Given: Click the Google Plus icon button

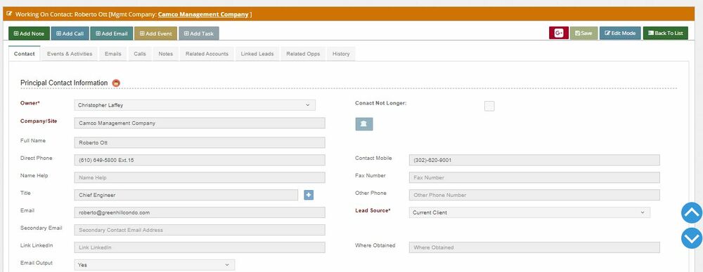Looking at the screenshot, I should [x=559, y=33].
